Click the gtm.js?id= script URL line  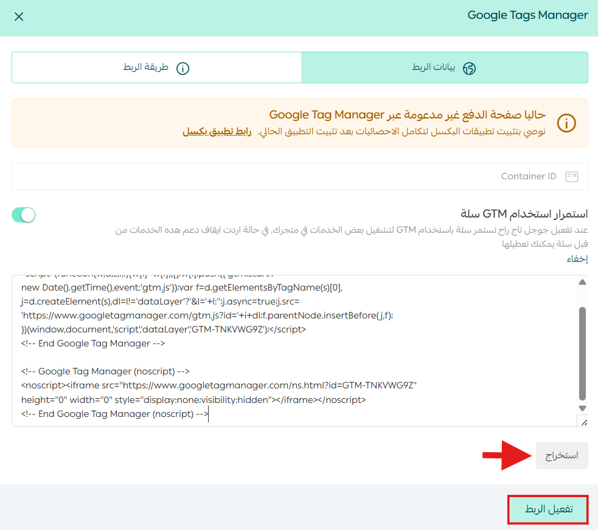coord(207,315)
